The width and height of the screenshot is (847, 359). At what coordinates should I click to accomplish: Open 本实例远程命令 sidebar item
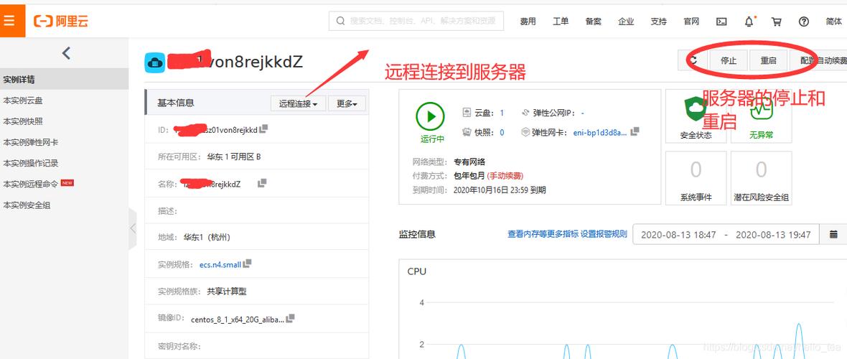[65, 184]
